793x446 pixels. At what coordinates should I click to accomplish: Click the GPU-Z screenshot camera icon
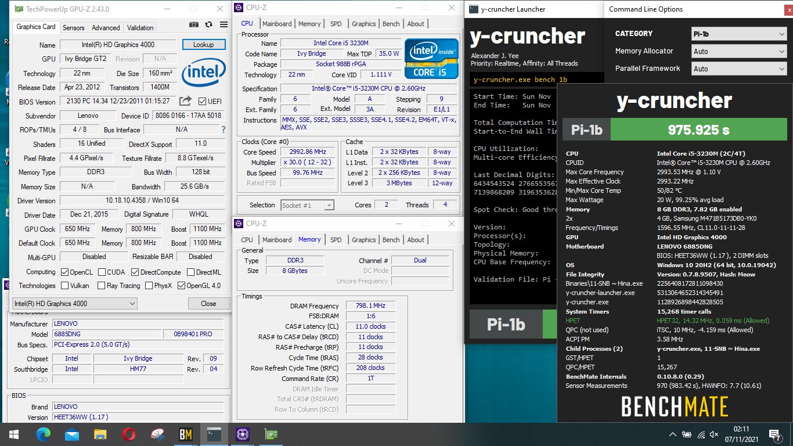[x=194, y=25]
